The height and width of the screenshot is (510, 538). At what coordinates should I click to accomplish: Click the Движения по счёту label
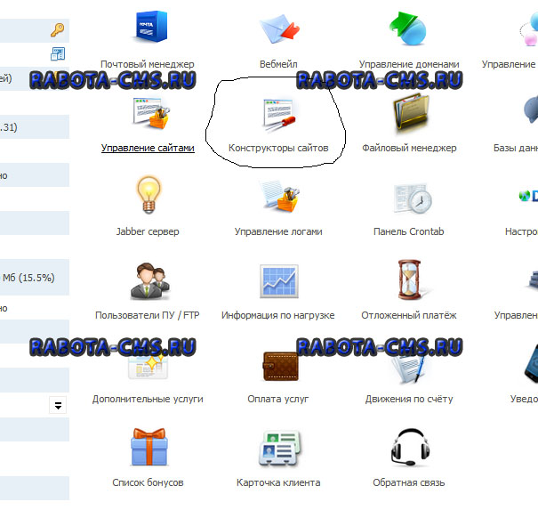coord(409,399)
